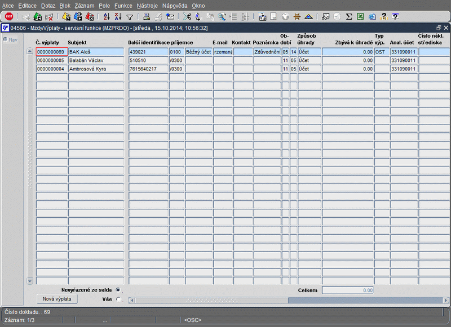Sort ascending with A-Z icon

point(107,17)
